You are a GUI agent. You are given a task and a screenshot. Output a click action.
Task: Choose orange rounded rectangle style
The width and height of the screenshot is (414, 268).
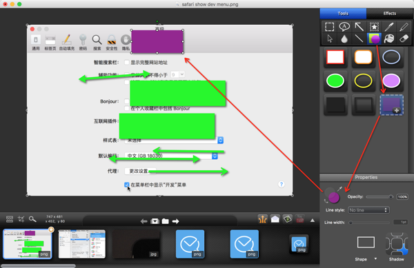[364, 57]
